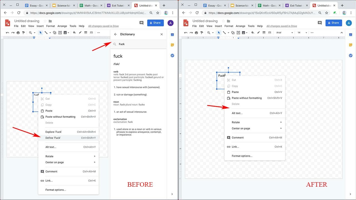Click the Border weight icon in left window
The height and width of the screenshot is (200, 356).
(x=86, y=32)
